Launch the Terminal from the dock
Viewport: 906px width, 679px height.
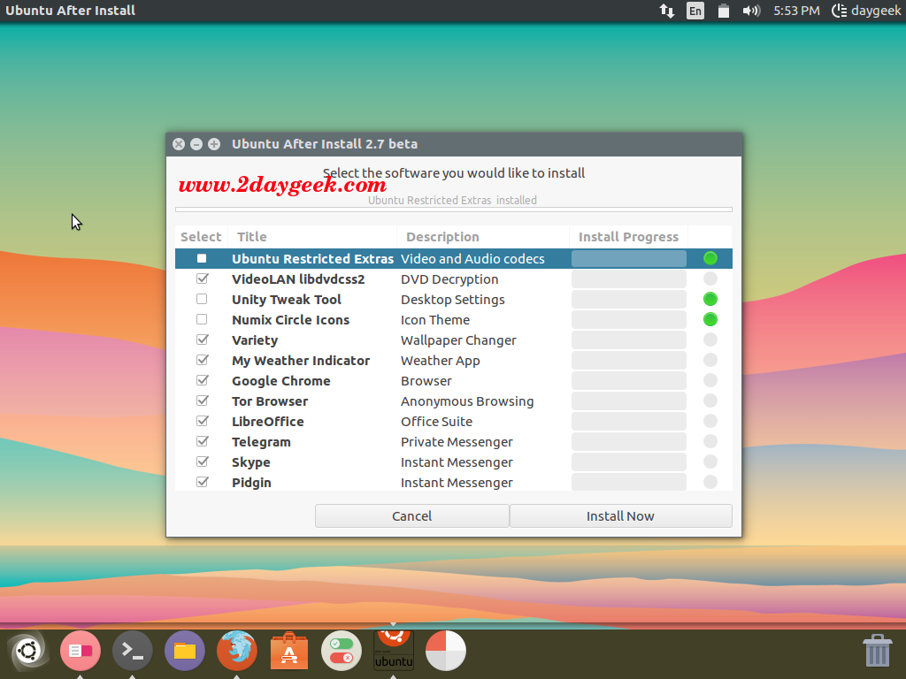133,651
